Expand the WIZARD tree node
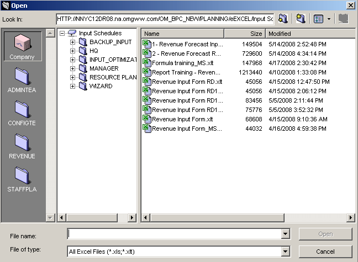 click(72, 86)
